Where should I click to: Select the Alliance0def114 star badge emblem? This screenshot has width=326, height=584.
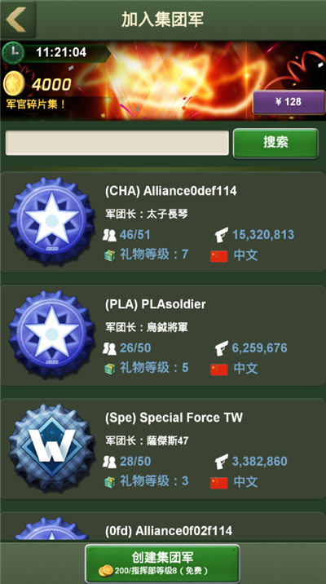(51, 221)
